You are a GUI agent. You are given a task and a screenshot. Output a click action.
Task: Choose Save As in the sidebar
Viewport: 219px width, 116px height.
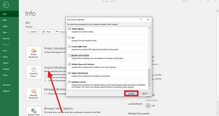9,39
